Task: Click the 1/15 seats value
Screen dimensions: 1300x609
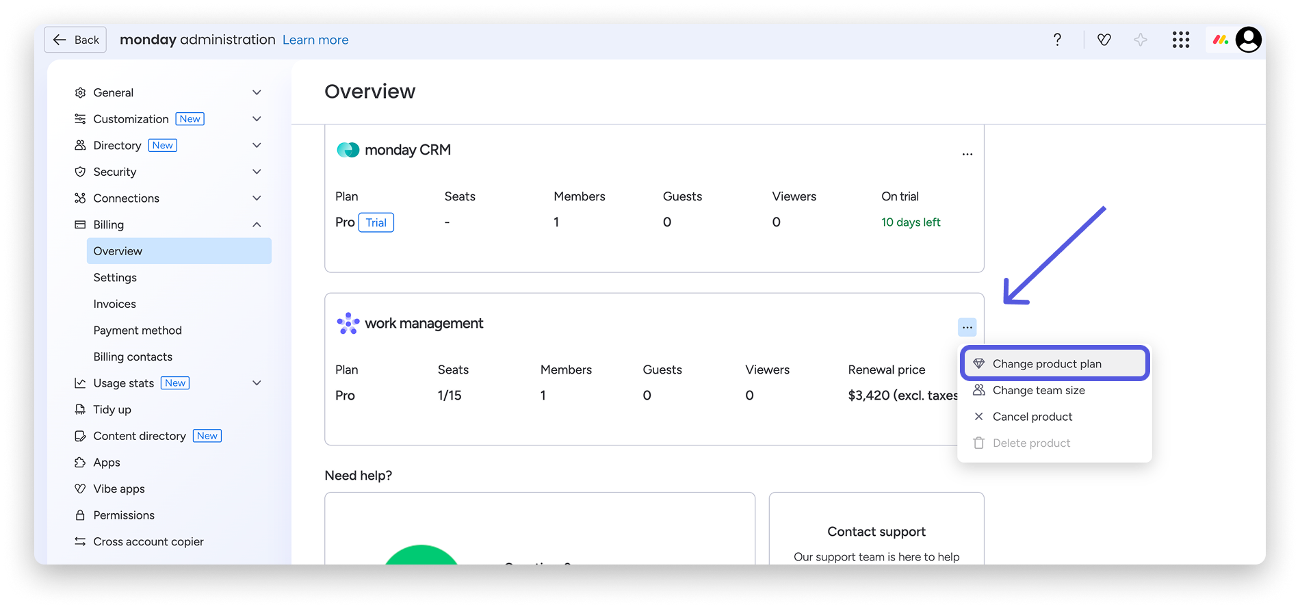Action: tap(450, 396)
